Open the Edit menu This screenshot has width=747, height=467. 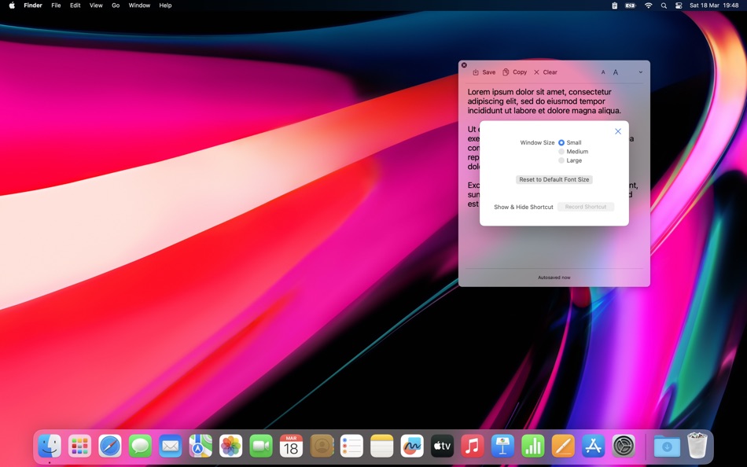tap(75, 6)
